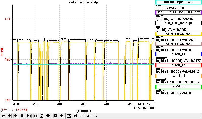Click the horizontal zoom-in (bowtie) icon
The height and width of the screenshot is (119, 202).
pyautogui.click(x=29, y=116)
